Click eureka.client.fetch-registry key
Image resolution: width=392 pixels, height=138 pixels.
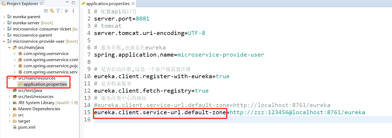click(x=143, y=91)
